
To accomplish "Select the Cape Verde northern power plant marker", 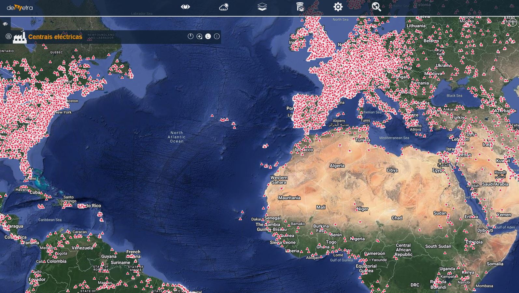I will click(242, 212).
